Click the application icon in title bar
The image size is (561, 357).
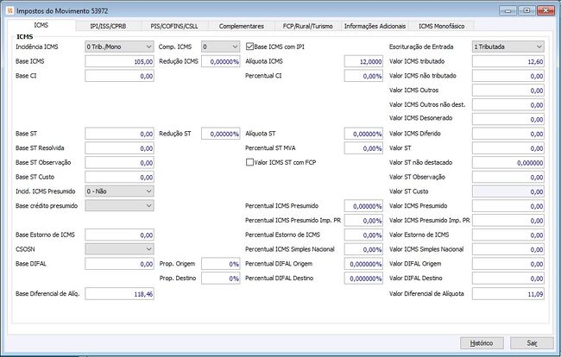click(9, 10)
